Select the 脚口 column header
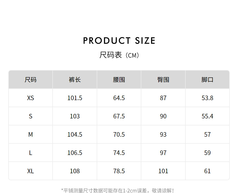Viewport: 238px width, 193px height. click(207, 80)
